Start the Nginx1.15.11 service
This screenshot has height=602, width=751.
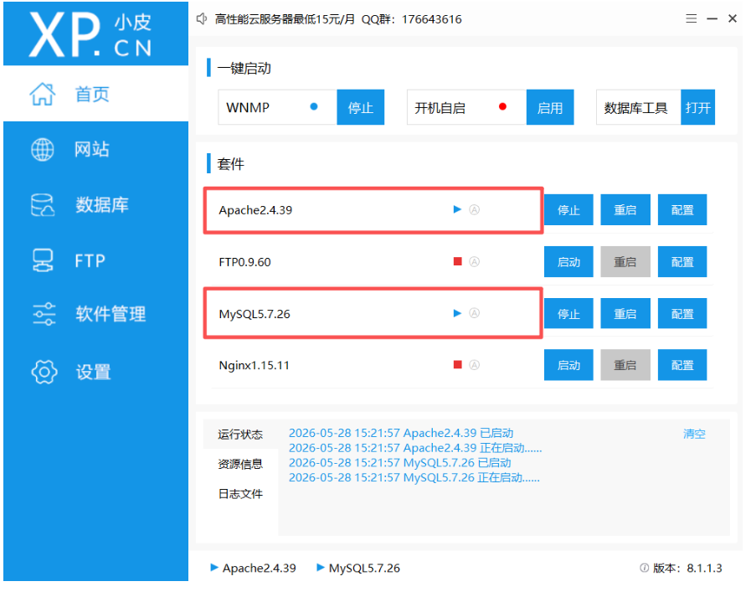(568, 365)
